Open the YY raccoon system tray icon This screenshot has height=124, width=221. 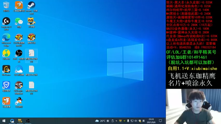(x=120, y=121)
